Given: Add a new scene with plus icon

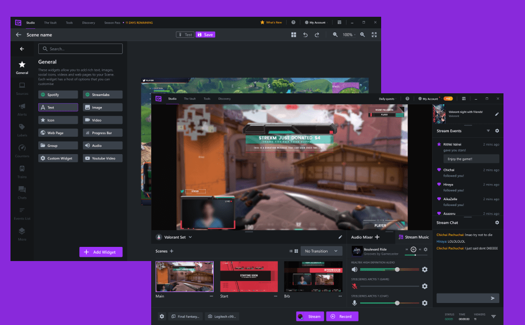Looking at the screenshot, I should click(172, 251).
